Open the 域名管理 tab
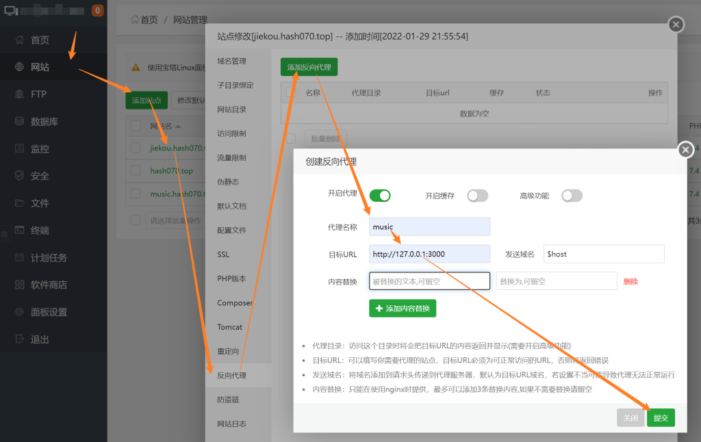The height and width of the screenshot is (442, 701). (x=238, y=61)
